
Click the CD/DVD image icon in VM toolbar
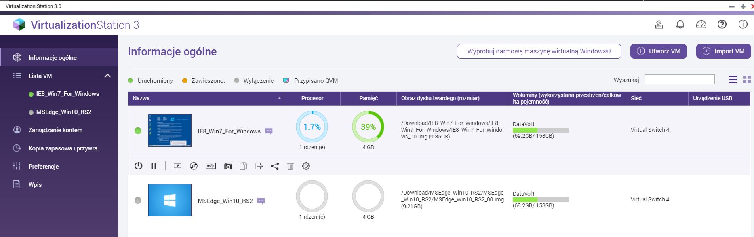194,166
